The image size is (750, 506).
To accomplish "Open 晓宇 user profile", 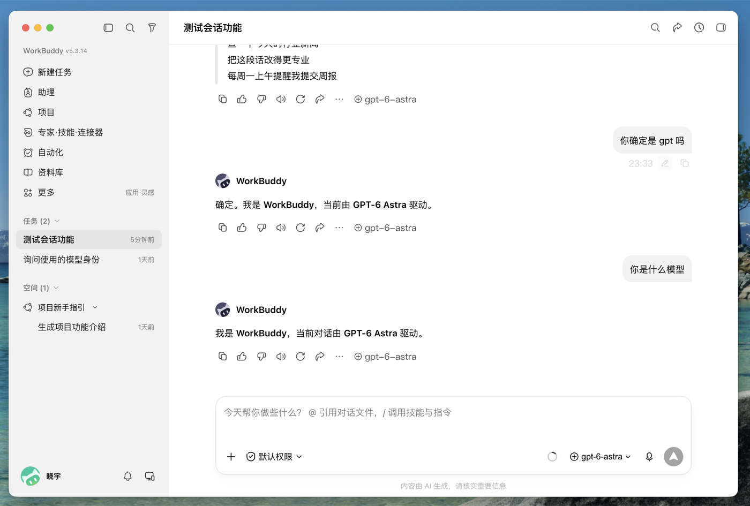I will click(x=41, y=476).
